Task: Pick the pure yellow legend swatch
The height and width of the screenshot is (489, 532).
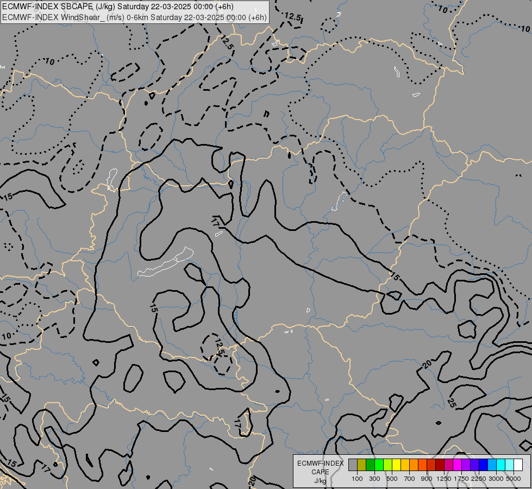Action: click(396, 465)
